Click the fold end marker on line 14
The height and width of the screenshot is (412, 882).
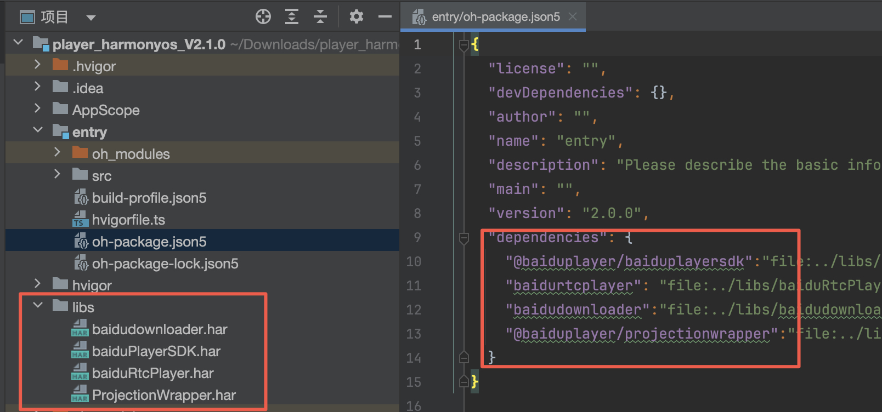(463, 357)
